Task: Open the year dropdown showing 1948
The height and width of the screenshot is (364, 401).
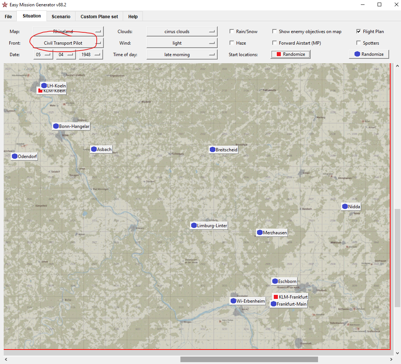Action: point(91,54)
